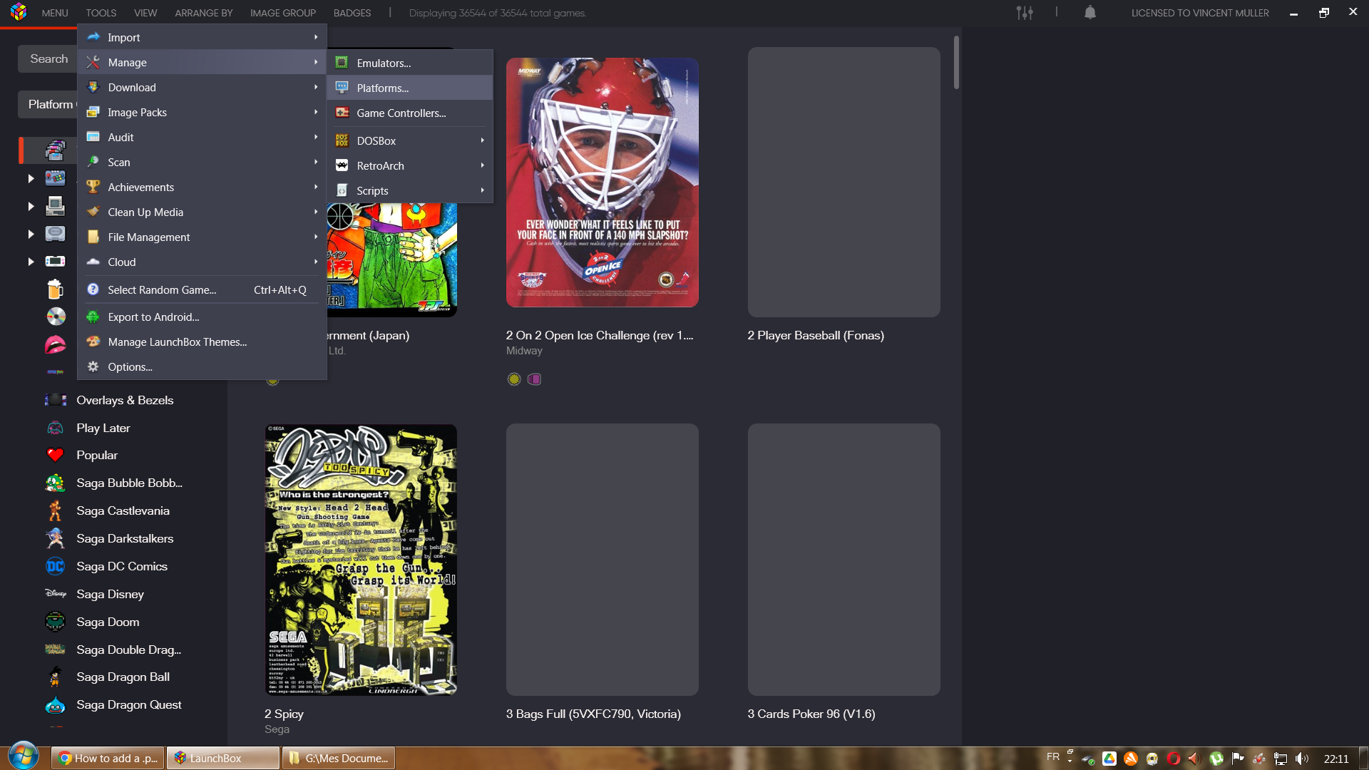
Task: Select Saga Doom playlist
Action: pos(108,622)
